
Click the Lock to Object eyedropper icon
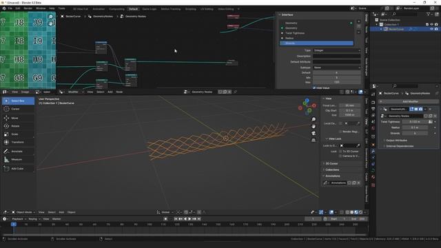click(x=358, y=145)
